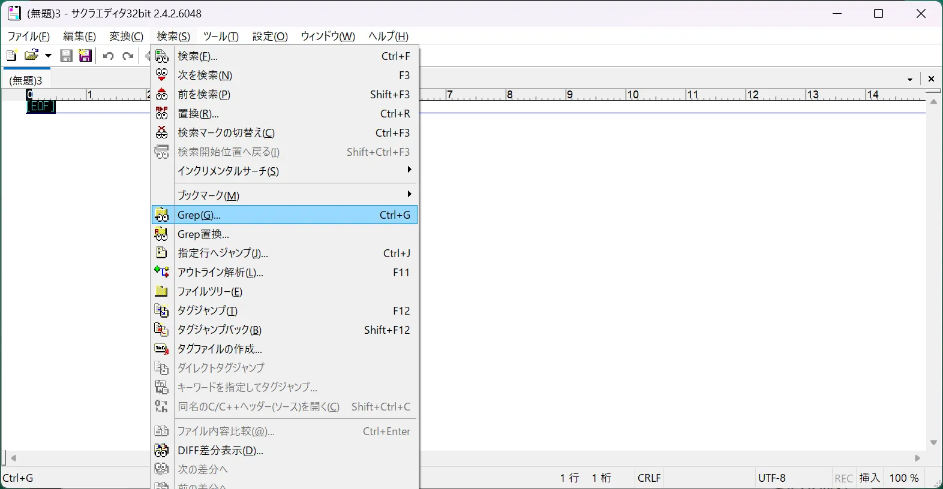The width and height of the screenshot is (943, 489).
Task: Click the ファイルツリー folder icon
Action: tap(161, 291)
